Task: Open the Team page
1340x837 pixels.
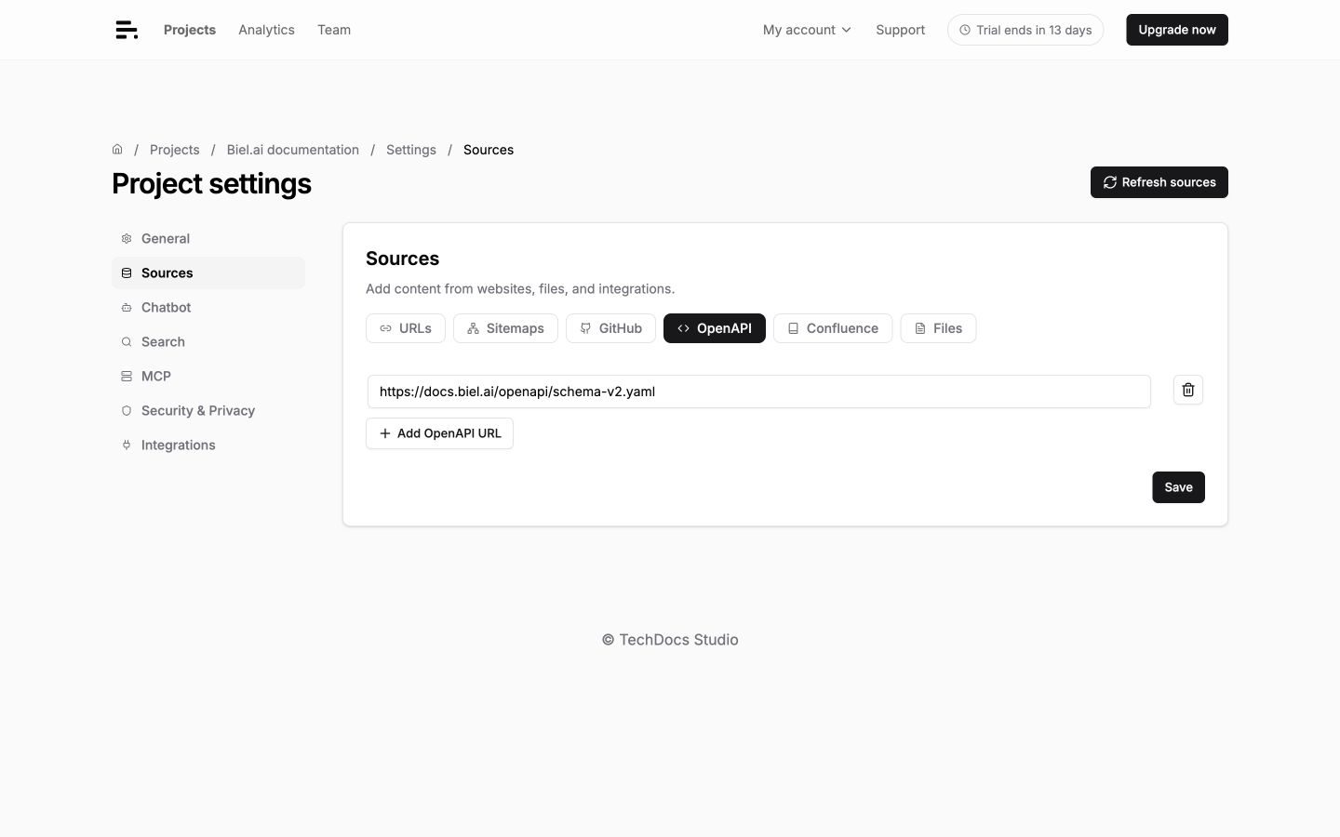Action: click(334, 30)
